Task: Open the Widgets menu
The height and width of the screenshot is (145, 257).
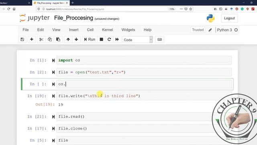Action: click(x=128, y=30)
